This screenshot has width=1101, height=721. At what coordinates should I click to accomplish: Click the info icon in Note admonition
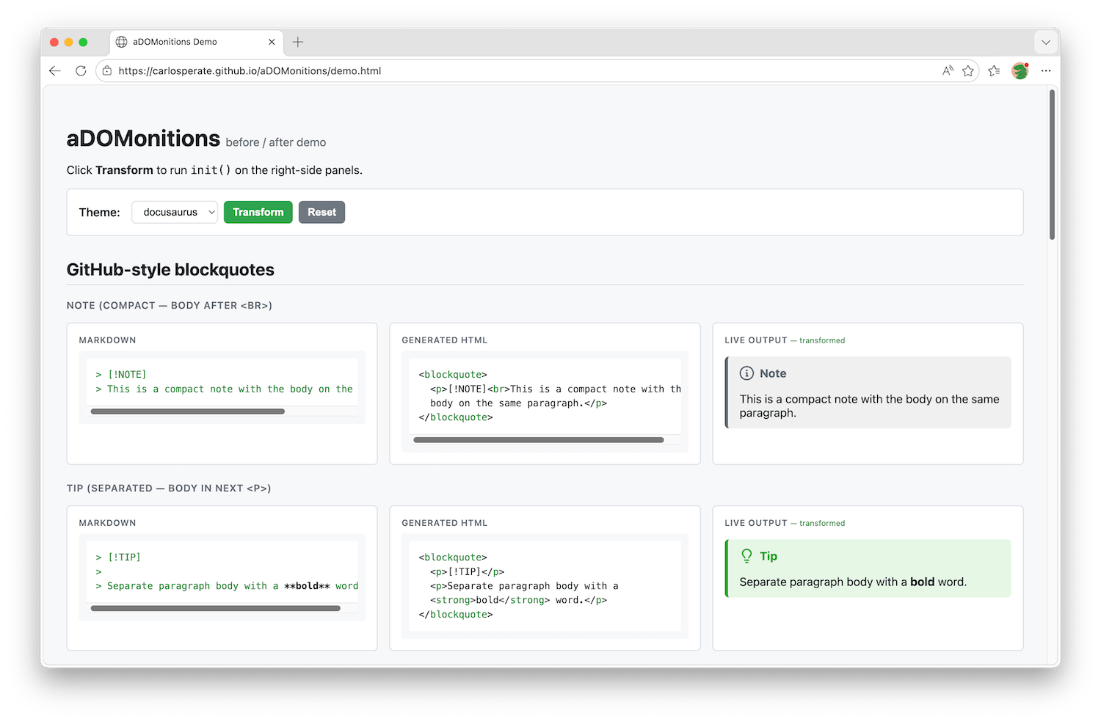coord(746,373)
